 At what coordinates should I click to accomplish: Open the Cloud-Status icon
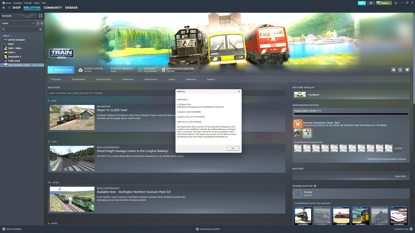tap(80, 70)
